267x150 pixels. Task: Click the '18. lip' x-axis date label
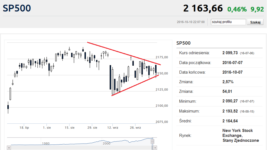click(x=24, y=128)
